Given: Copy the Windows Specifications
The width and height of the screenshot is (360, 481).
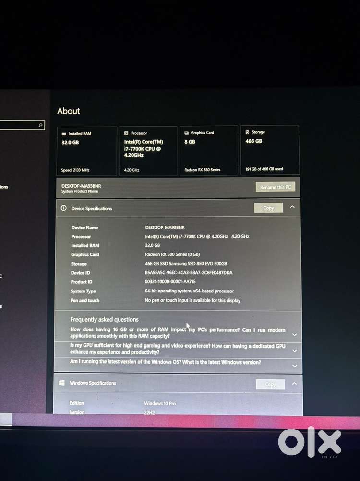Looking at the screenshot, I should pyautogui.click(x=270, y=384).
